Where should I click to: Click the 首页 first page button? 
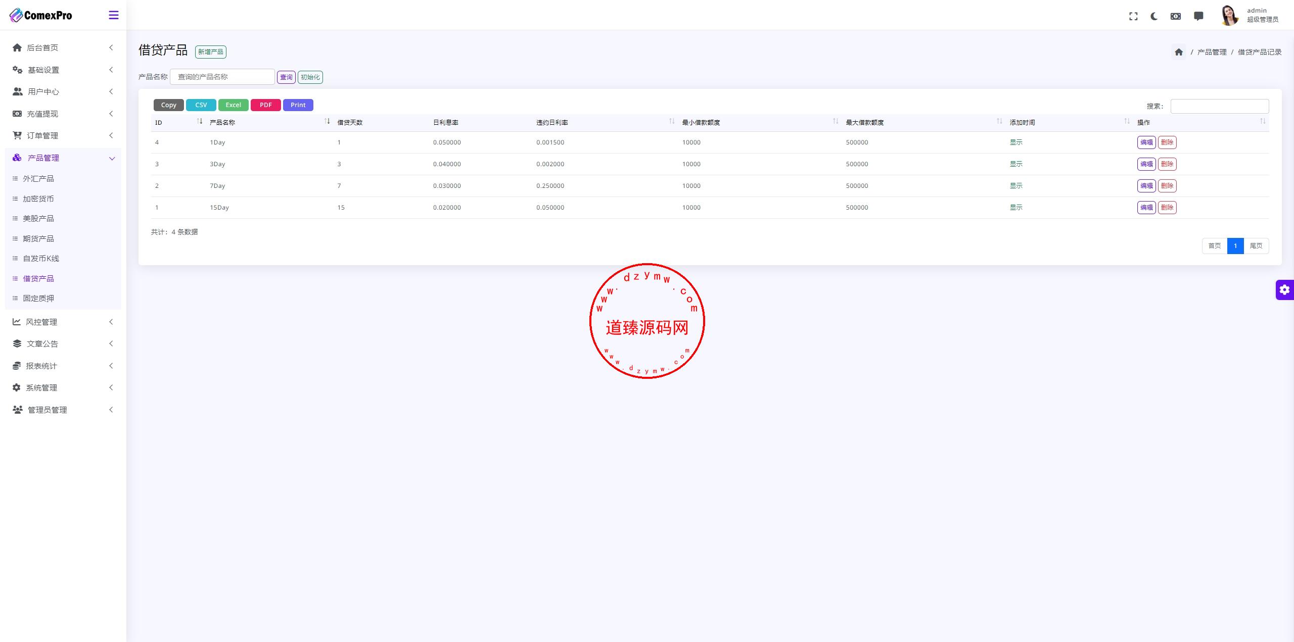coord(1215,246)
